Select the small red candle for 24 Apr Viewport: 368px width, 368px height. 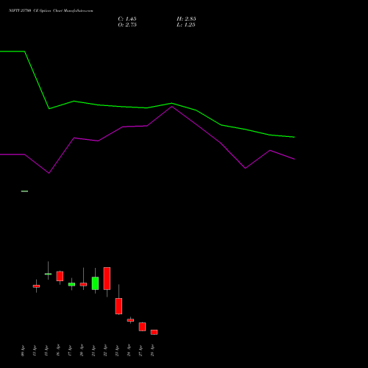tap(130, 320)
